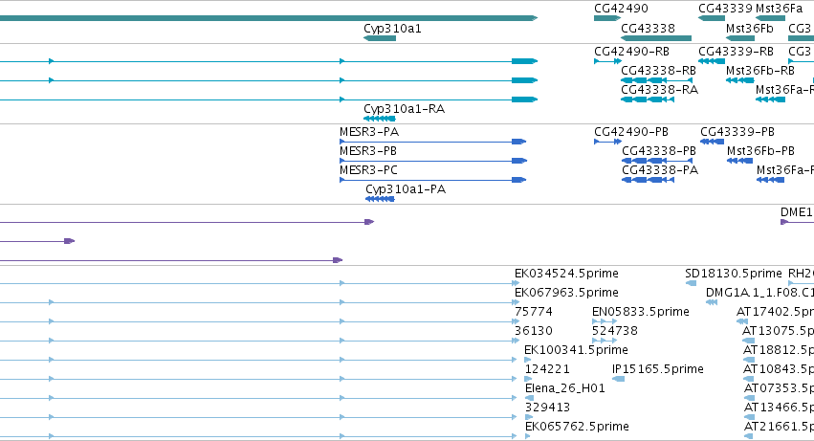This screenshot has height=441, width=814.
Task: Click the CG43339-PB protein label
Action: tap(737, 132)
